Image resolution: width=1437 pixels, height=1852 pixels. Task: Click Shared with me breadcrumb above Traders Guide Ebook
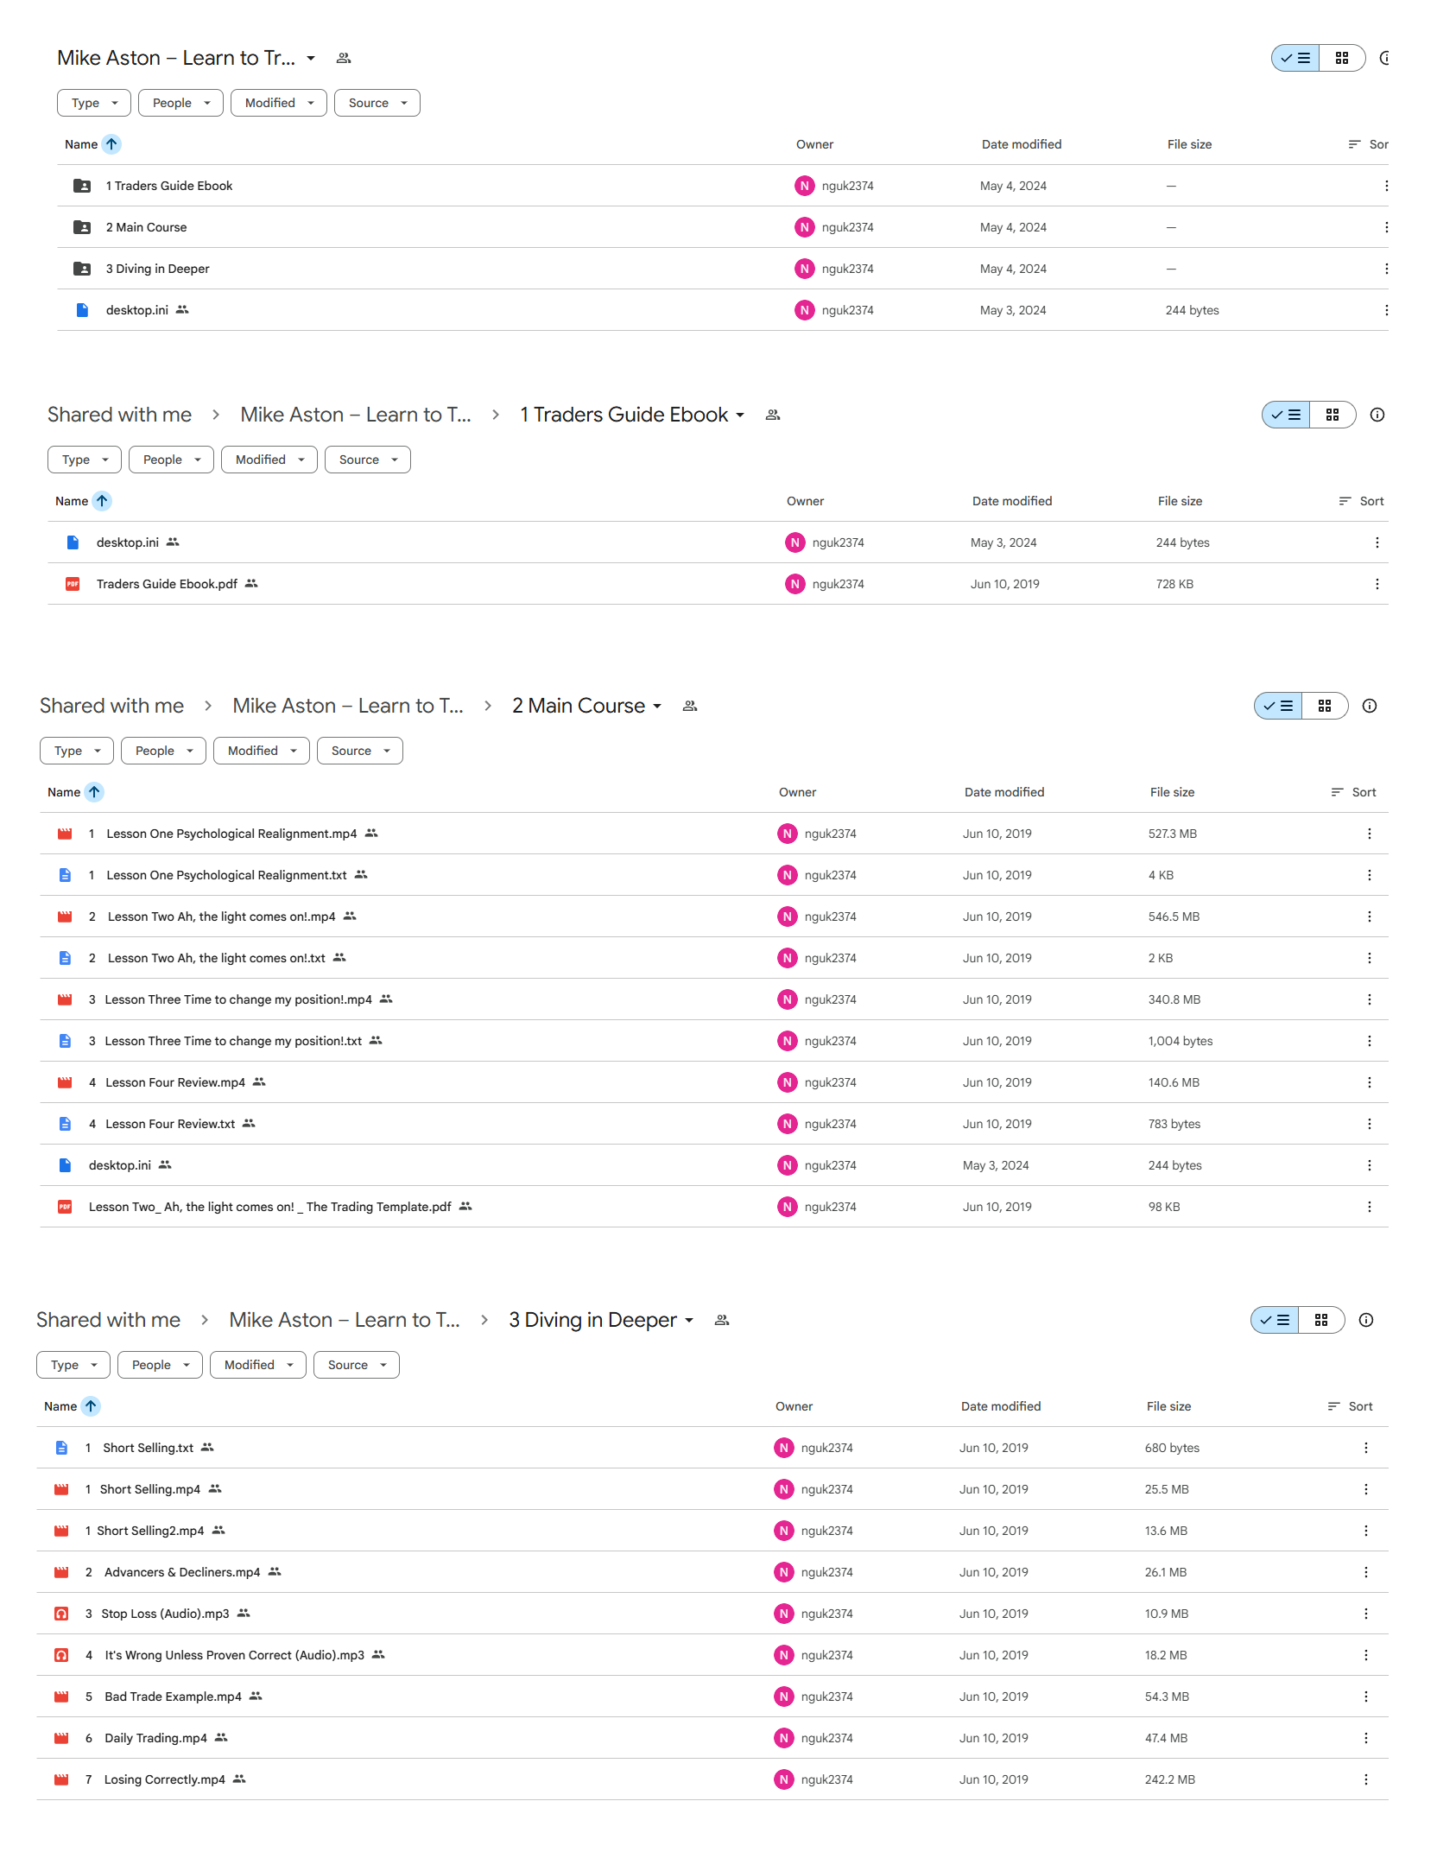tap(119, 415)
